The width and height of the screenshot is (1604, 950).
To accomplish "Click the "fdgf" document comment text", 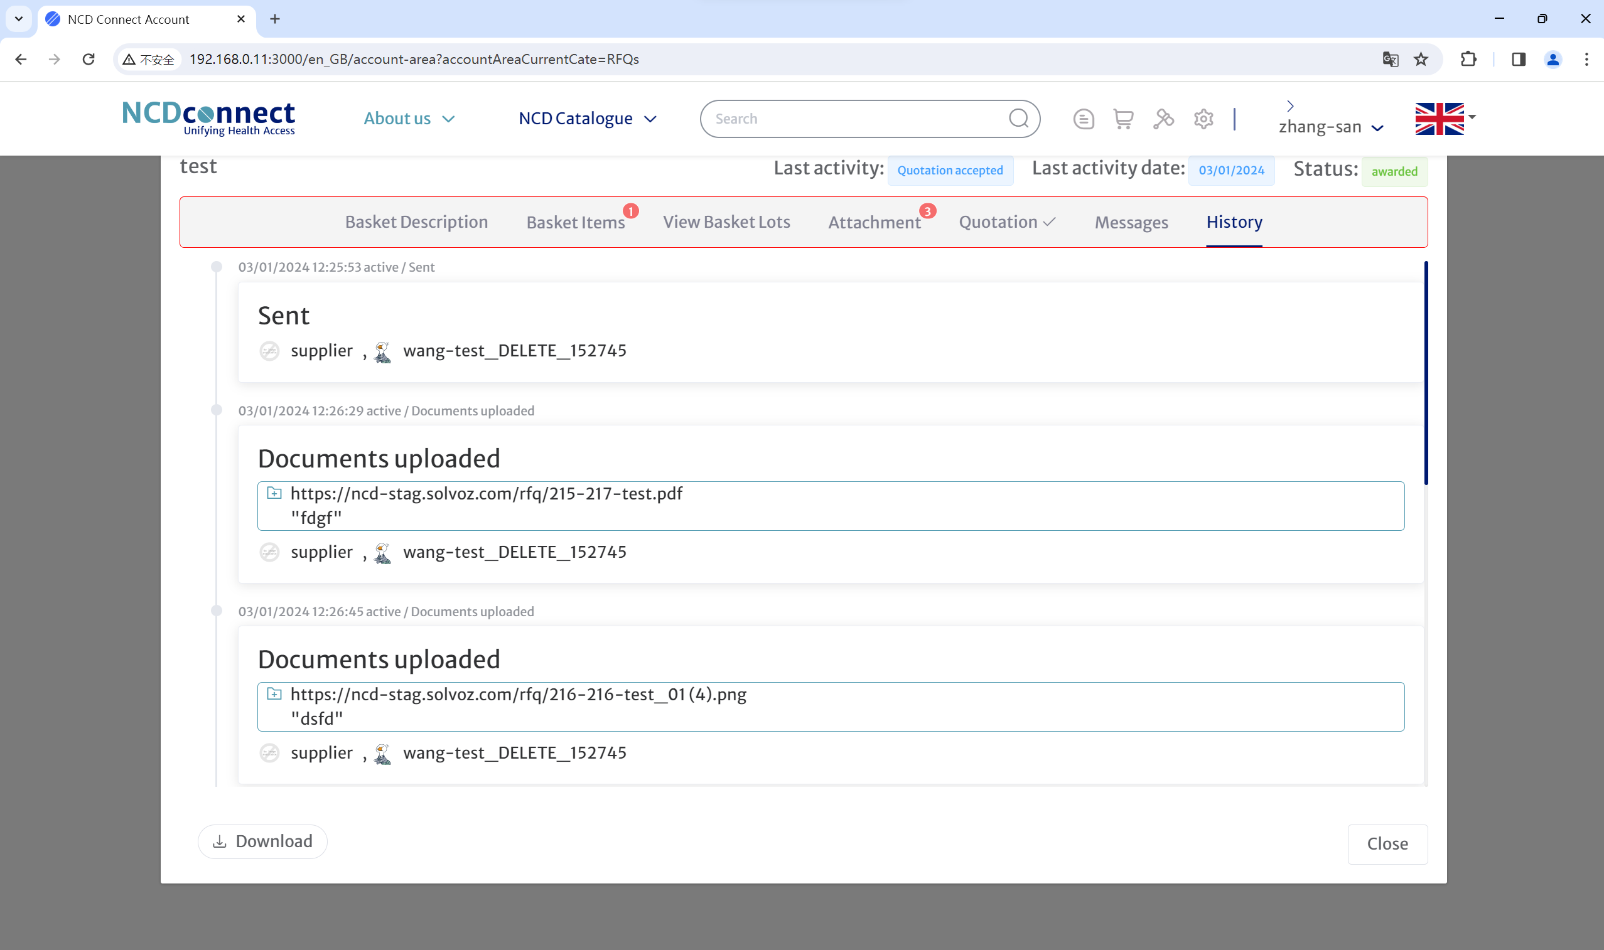I will pyautogui.click(x=316, y=517).
